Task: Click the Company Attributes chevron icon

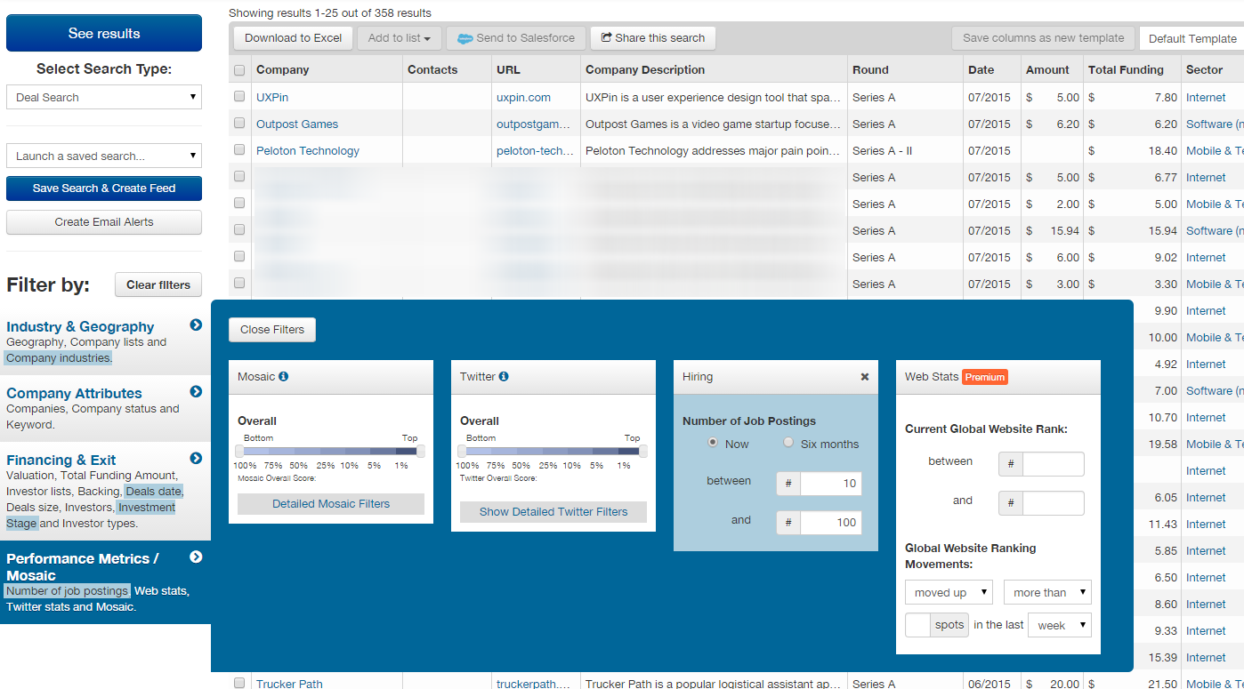Action: [x=195, y=392]
